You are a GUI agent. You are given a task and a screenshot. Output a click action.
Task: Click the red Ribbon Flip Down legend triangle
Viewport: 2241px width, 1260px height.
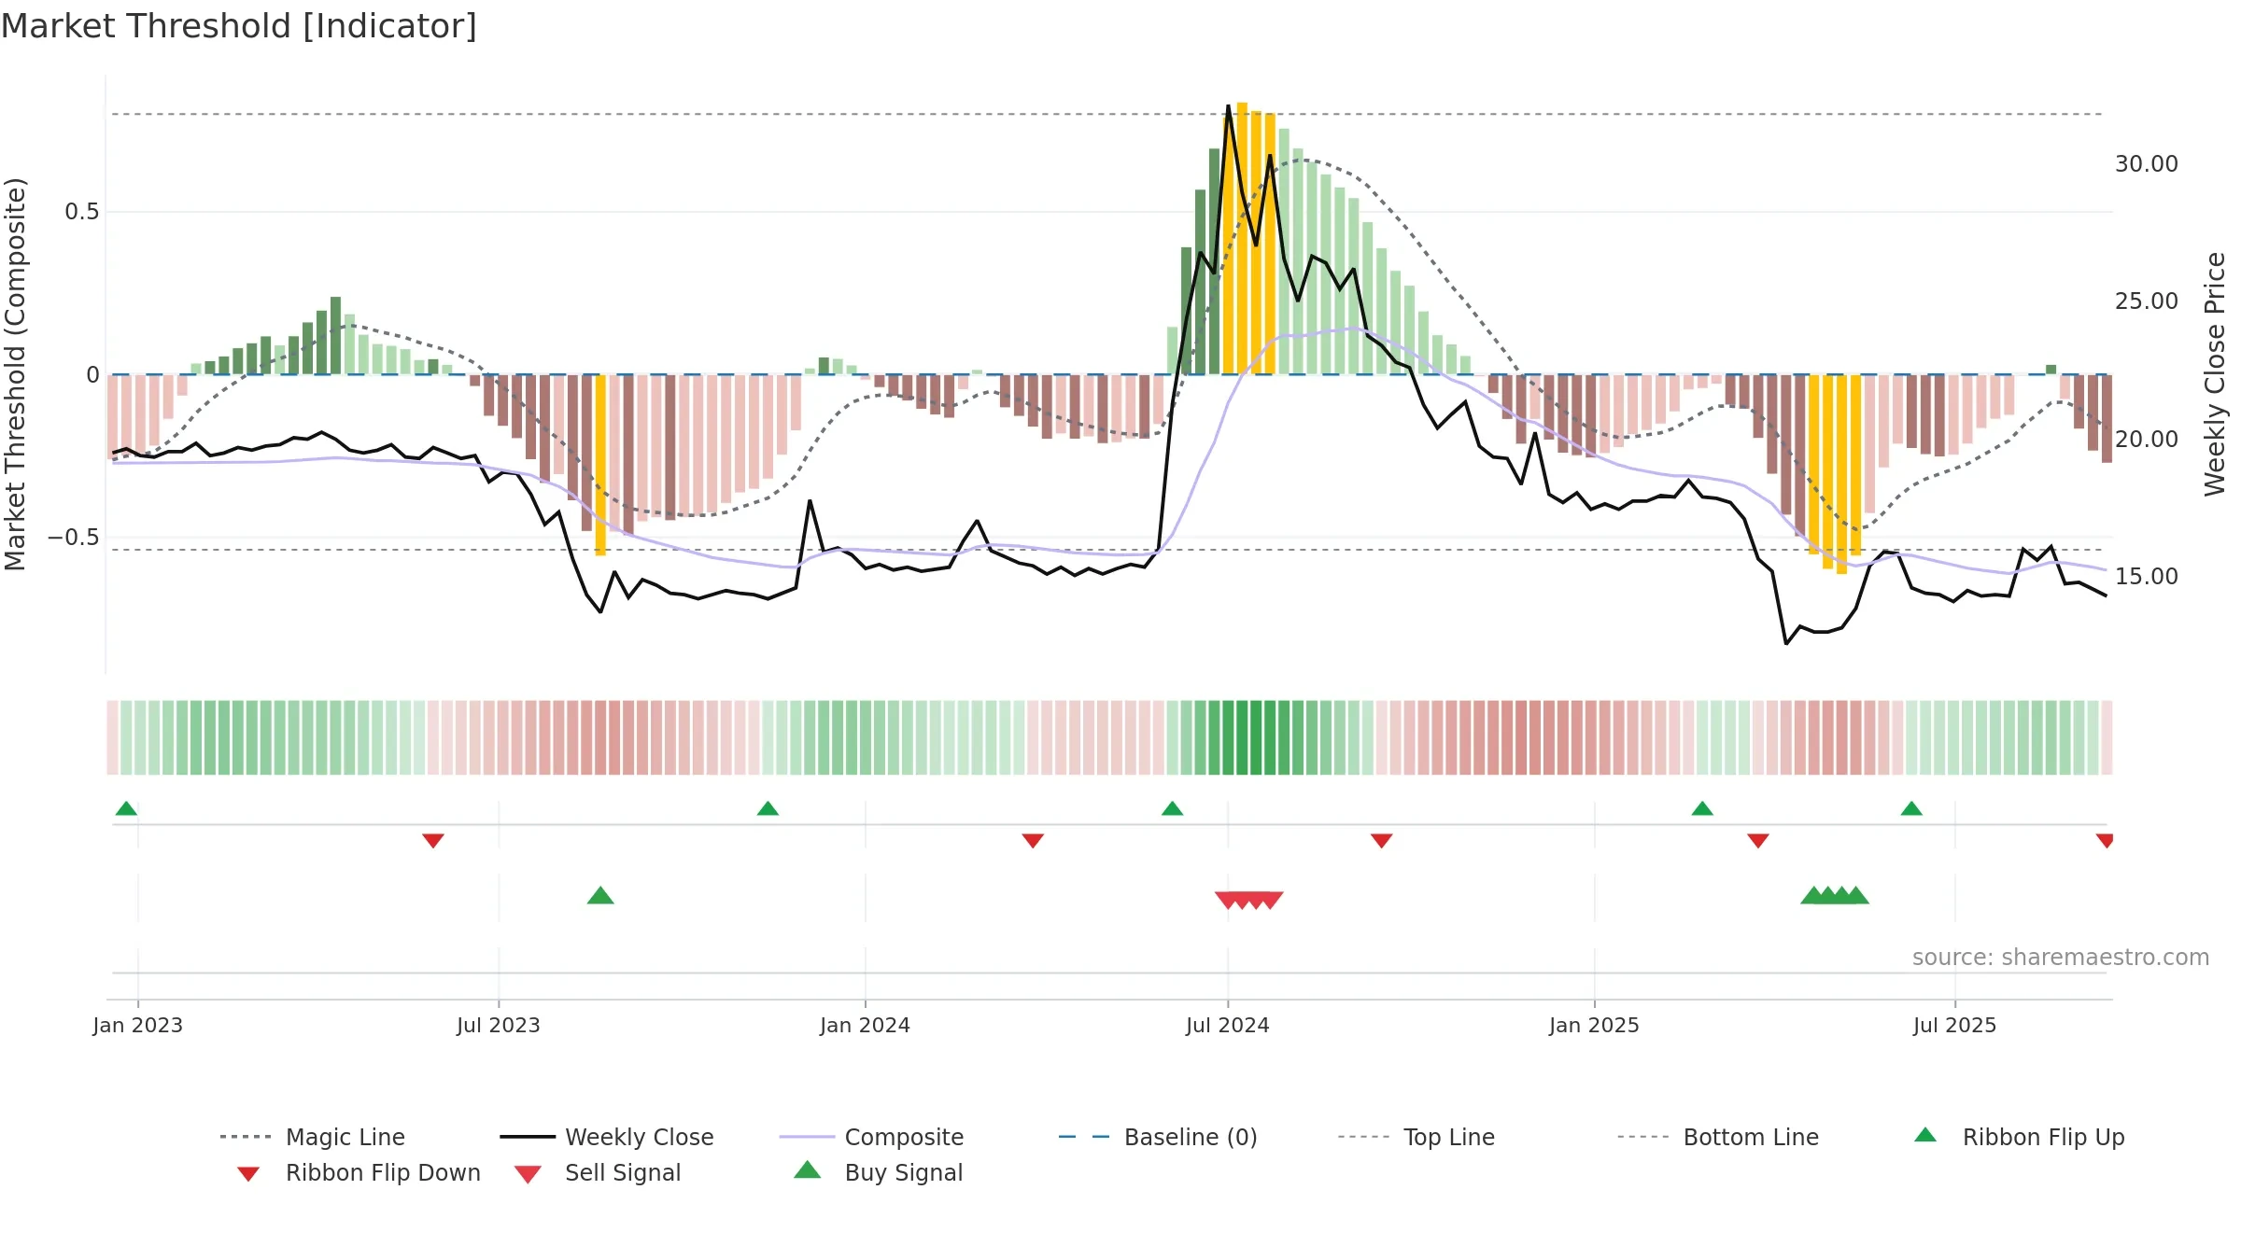tap(248, 1174)
